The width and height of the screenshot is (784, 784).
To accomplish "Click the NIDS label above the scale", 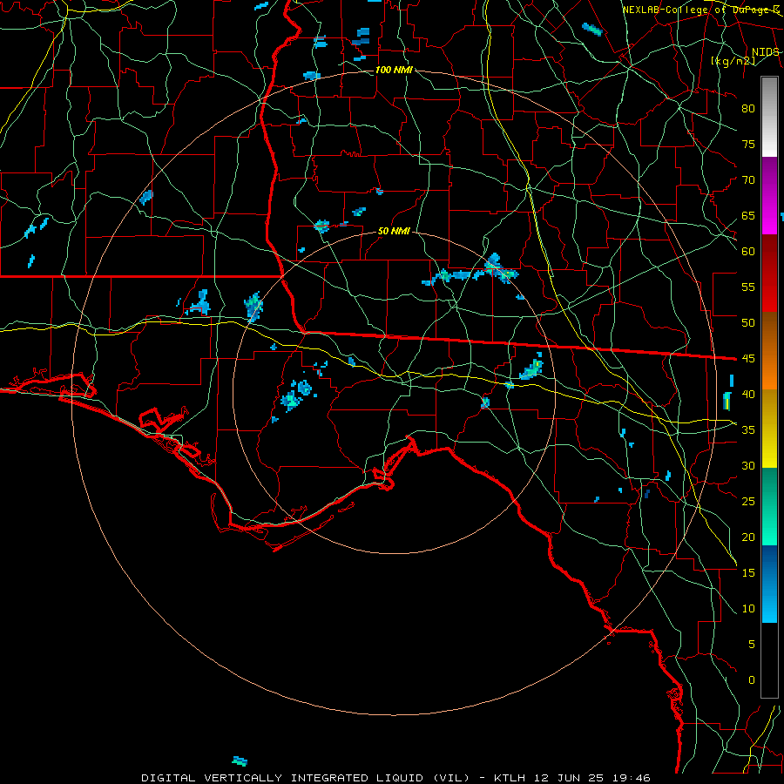I will (765, 52).
